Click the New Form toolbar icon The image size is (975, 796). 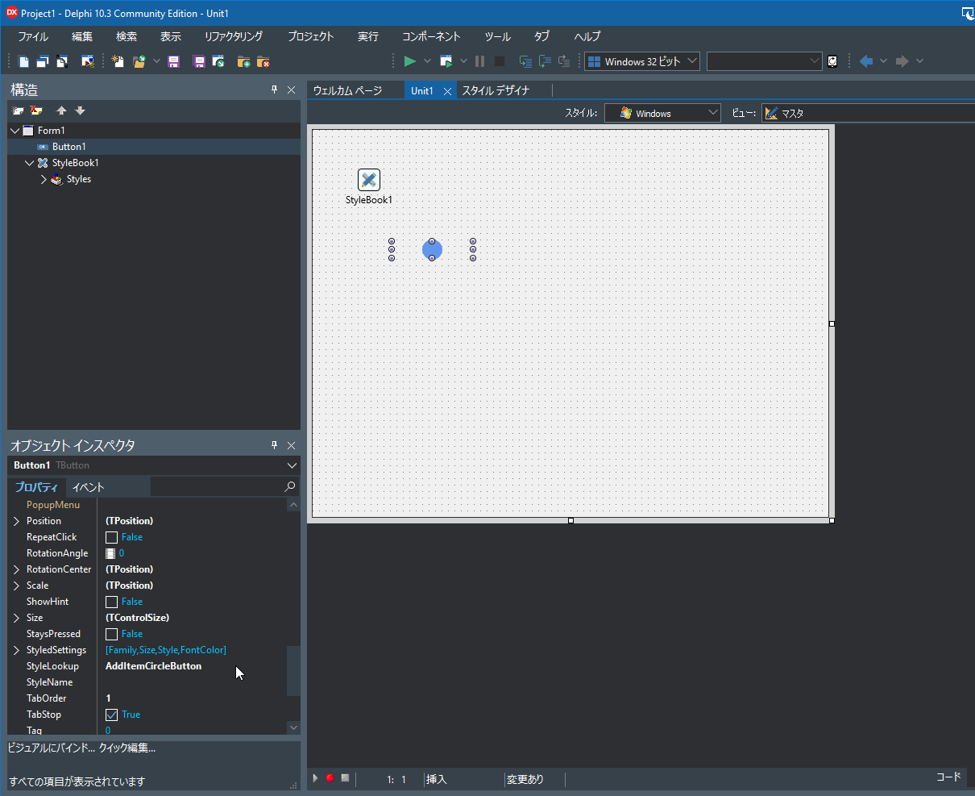(x=88, y=61)
